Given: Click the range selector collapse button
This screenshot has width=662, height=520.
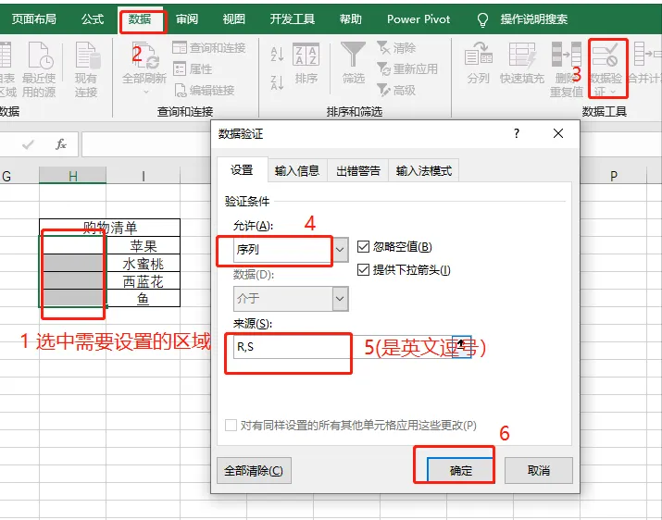Looking at the screenshot, I should tap(461, 347).
